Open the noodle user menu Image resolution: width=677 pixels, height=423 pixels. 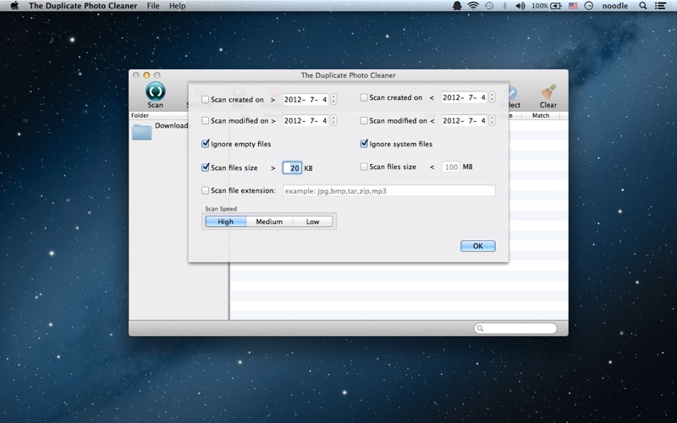615,6
